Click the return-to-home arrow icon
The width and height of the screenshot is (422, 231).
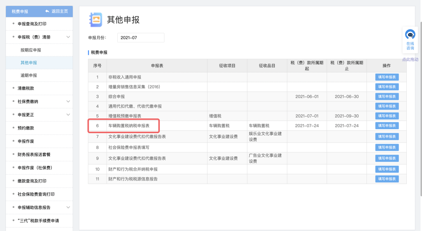[x=47, y=11]
